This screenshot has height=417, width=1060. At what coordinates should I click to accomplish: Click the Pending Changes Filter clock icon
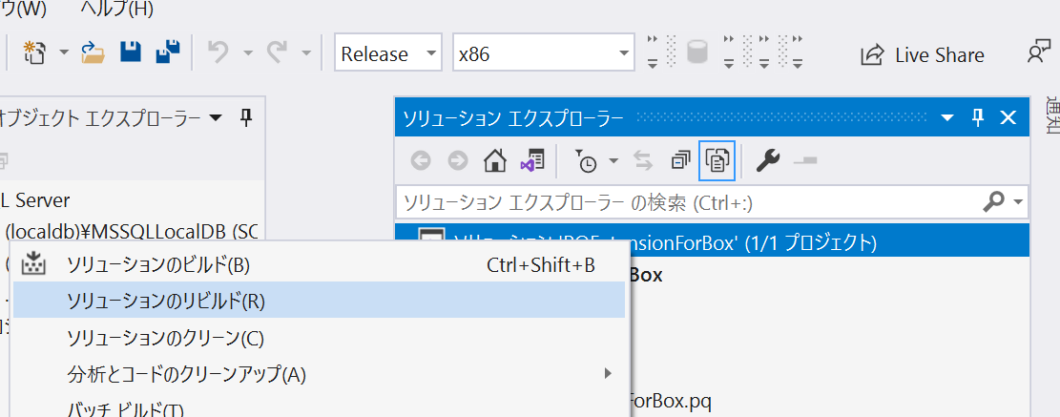click(586, 161)
